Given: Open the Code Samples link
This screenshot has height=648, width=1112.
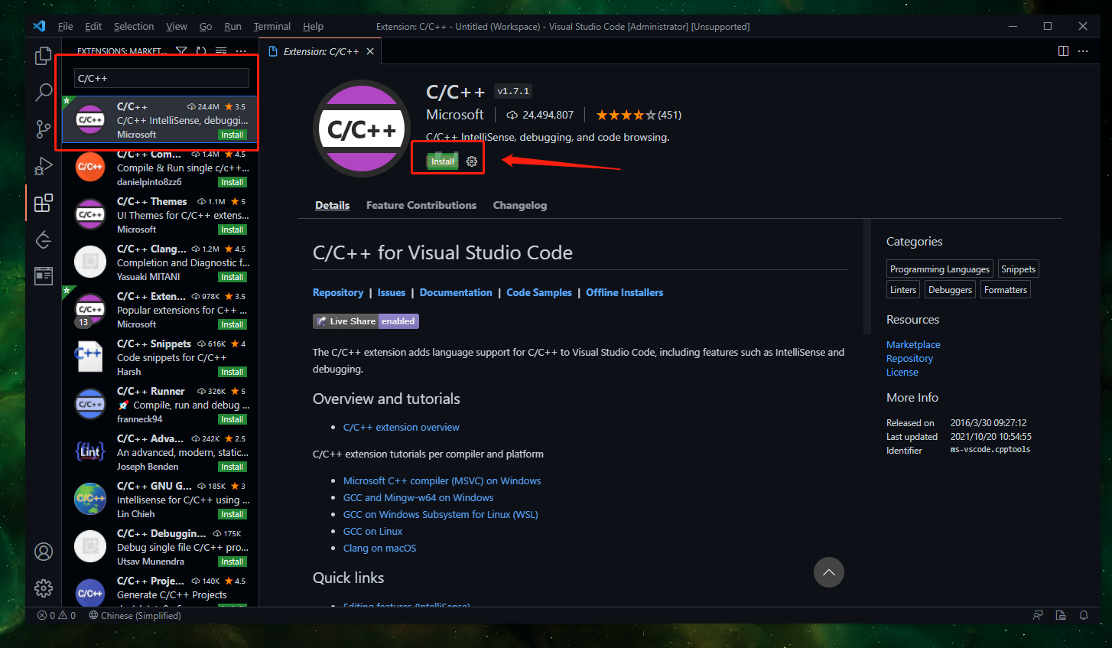Looking at the screenshot, I should 539,292.
